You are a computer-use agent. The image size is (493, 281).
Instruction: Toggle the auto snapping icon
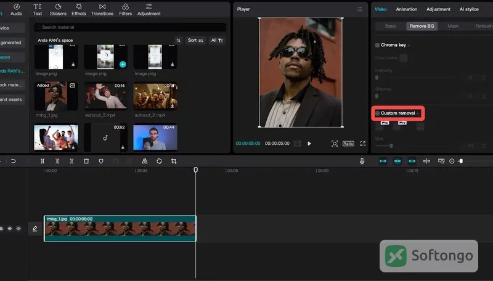(x=397, y=161)
